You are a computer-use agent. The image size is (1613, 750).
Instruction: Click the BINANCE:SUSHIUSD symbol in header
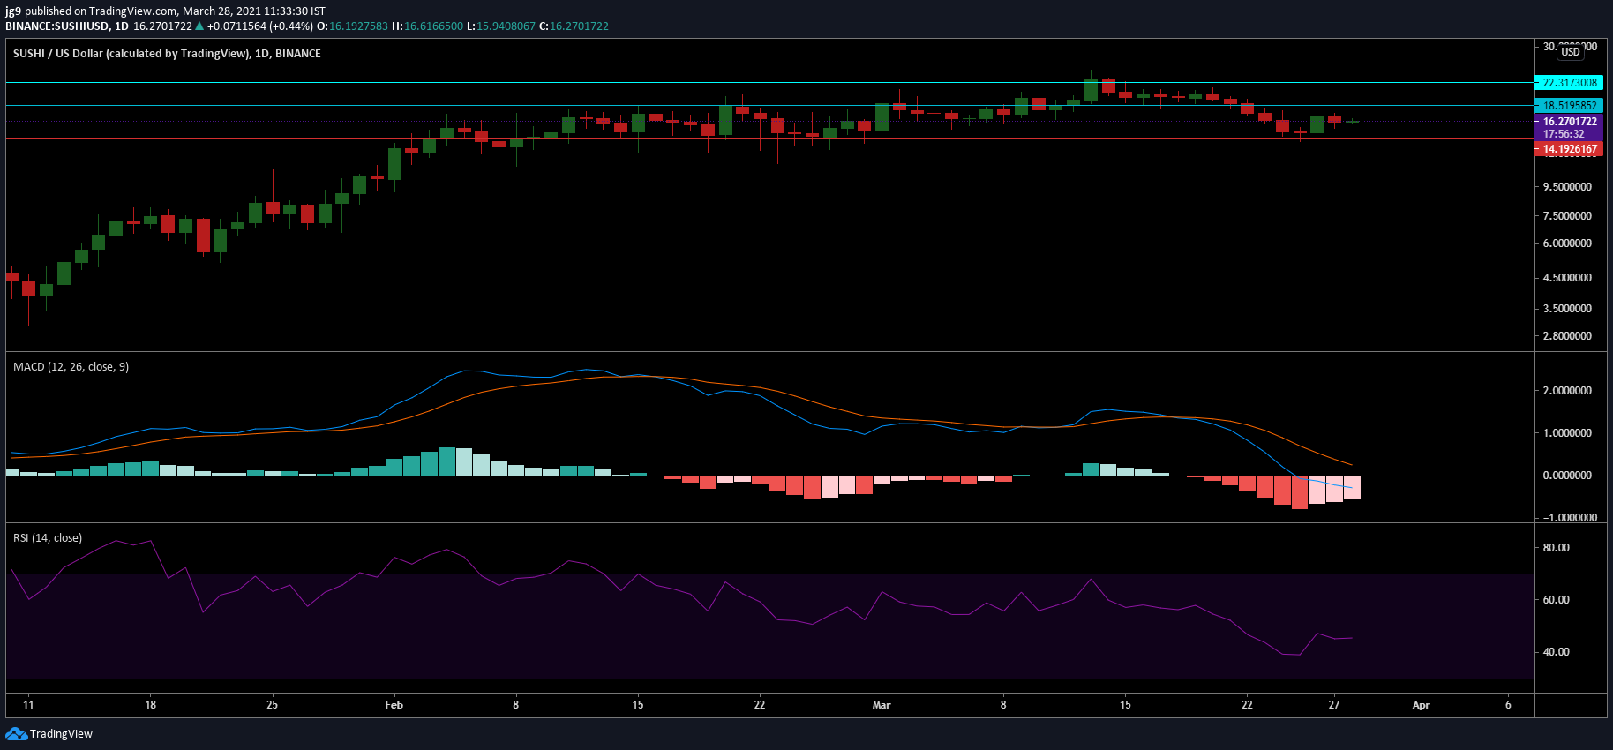[57, 26]
